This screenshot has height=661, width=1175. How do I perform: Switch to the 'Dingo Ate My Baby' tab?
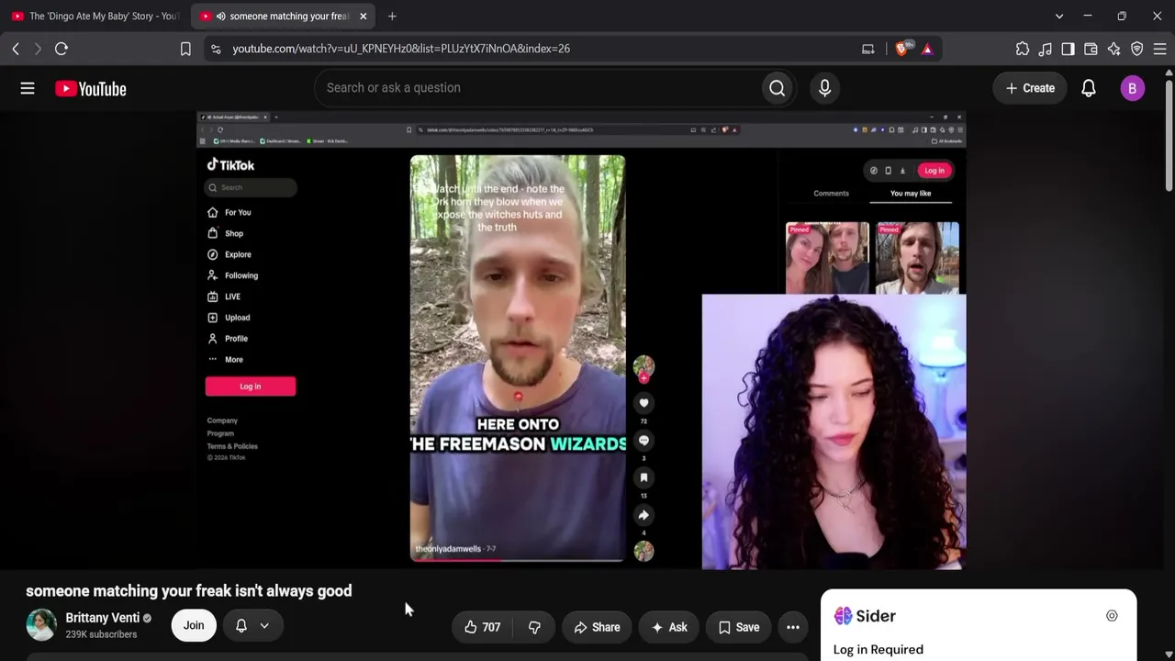(95, 16)
